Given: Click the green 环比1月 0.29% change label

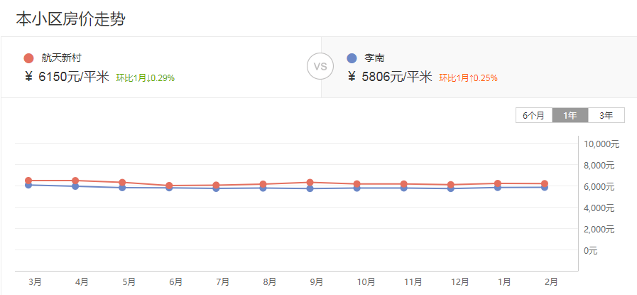Looking at the screenshot, I should 146,78.
